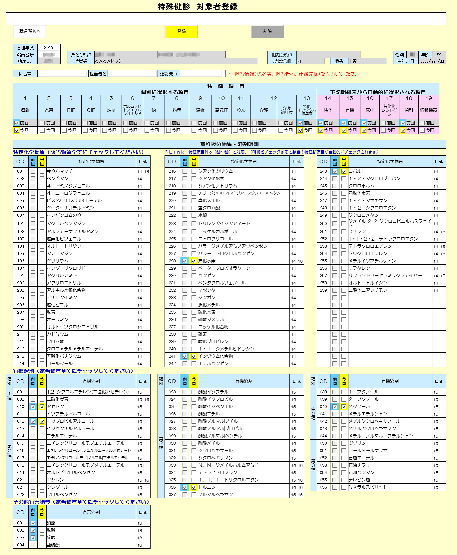The height and width of the screenshot is (555, 457).
Task: Check 今回 box for 硝酸
Action: (42, 523)
